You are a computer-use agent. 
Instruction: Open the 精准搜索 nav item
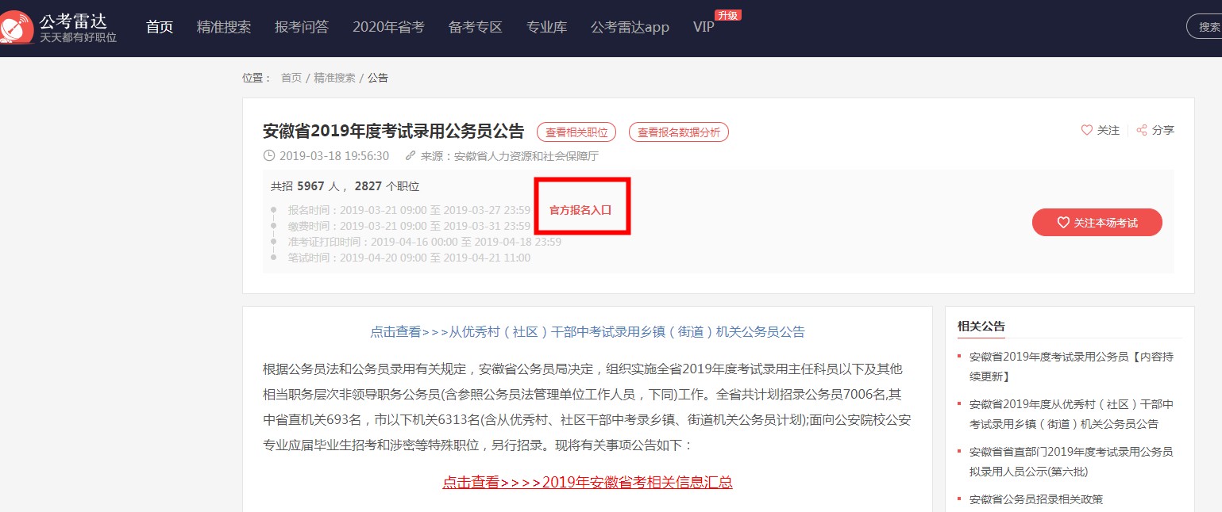[x=224, y=27]
